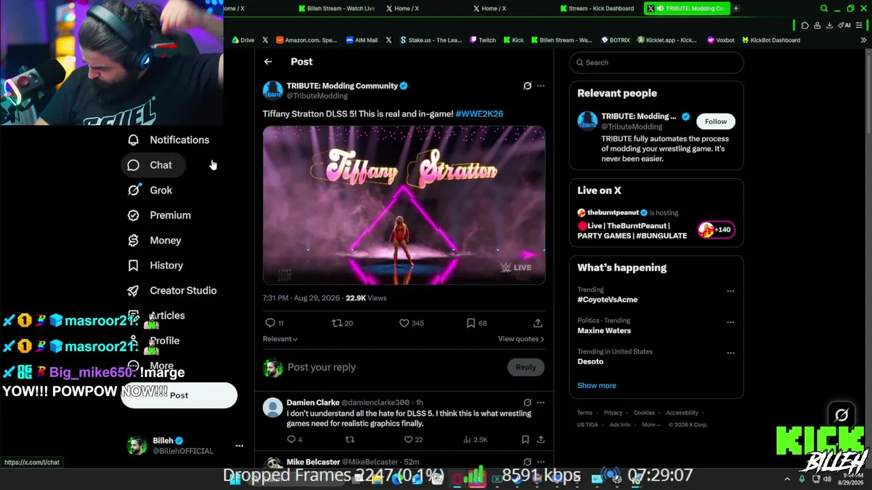Open the Twitch bookmark
872x490 pixels.
(x=482, y=40)
